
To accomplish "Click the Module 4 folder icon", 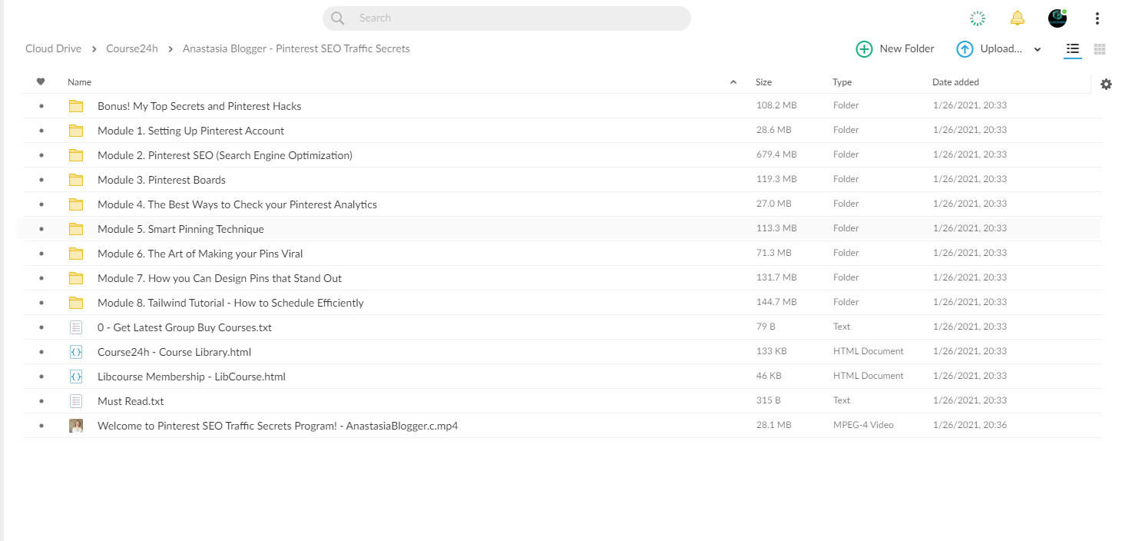I will [76, 204].
